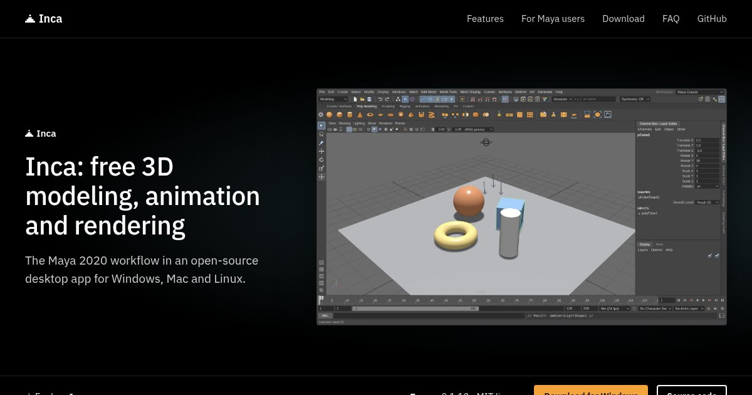Open the Shading menu in the viewport panel
752x395 pixels.
tap(345, 123)
